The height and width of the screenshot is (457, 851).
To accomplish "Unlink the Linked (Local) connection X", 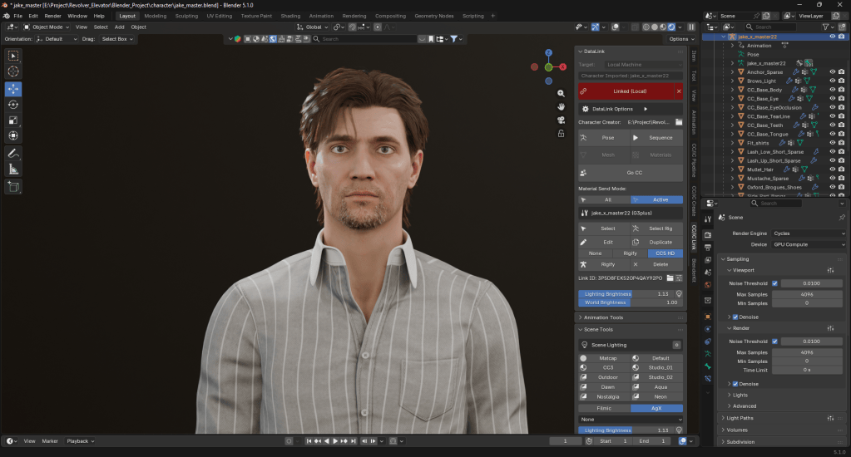I will [x=679, y=91].
